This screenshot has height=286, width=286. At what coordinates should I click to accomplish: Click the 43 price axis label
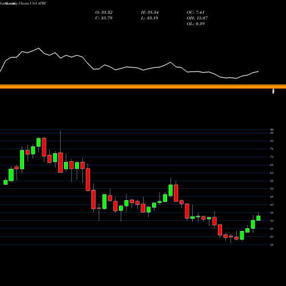click(272, 205)
